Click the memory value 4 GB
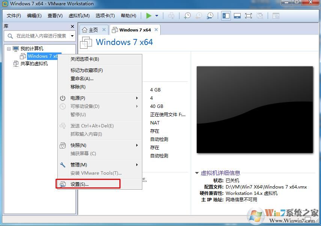321x226 pixels. pos(155,90)
